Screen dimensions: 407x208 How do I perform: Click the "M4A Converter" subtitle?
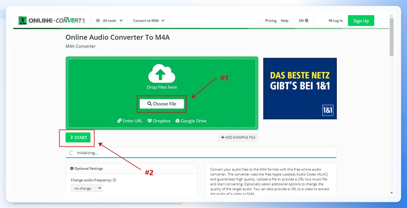tap(81, 46)
